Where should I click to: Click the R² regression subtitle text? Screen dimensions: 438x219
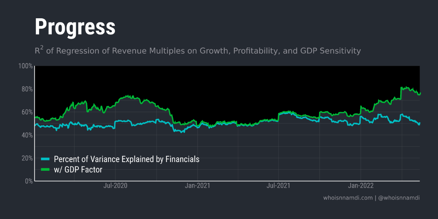tap(197, 51)
